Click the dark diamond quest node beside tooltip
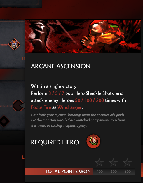The height and width of the screenshot is (183, 143). click(18, 105)
